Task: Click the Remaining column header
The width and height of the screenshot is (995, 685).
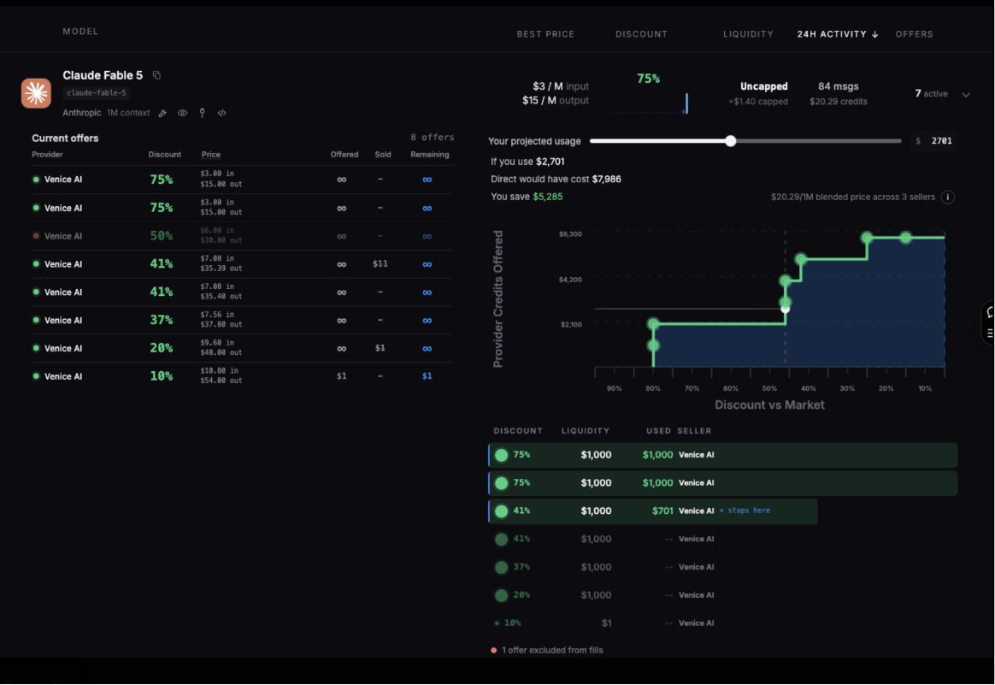Action: [430, 154]
